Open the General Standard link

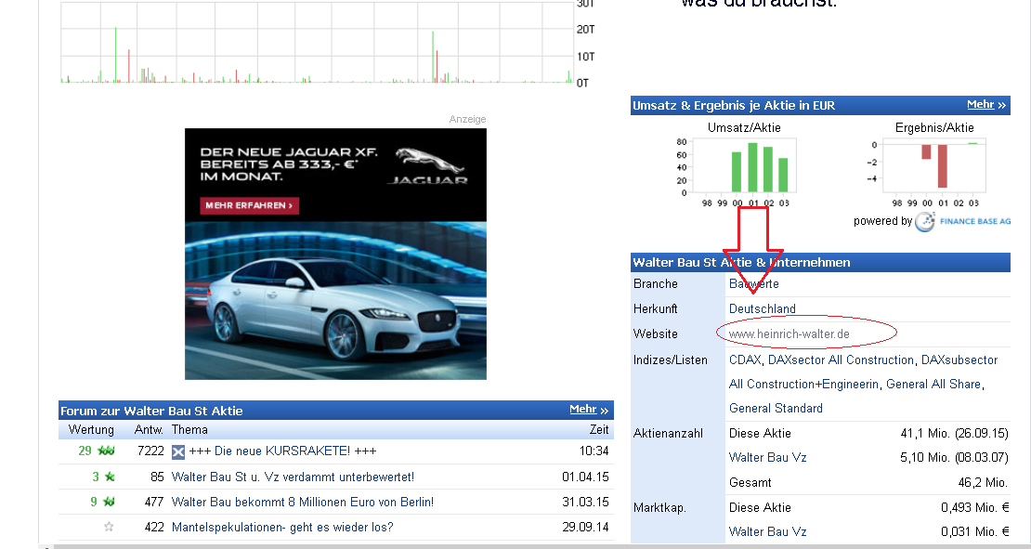(776, 409)
